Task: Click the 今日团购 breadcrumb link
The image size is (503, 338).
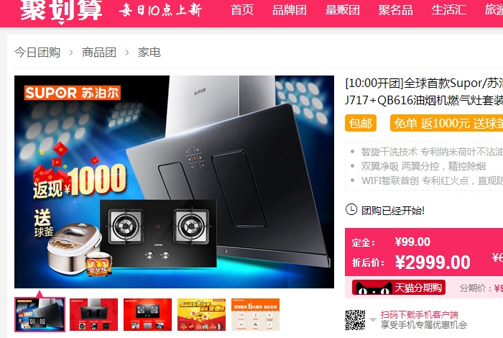Action: tap(37, 52)
